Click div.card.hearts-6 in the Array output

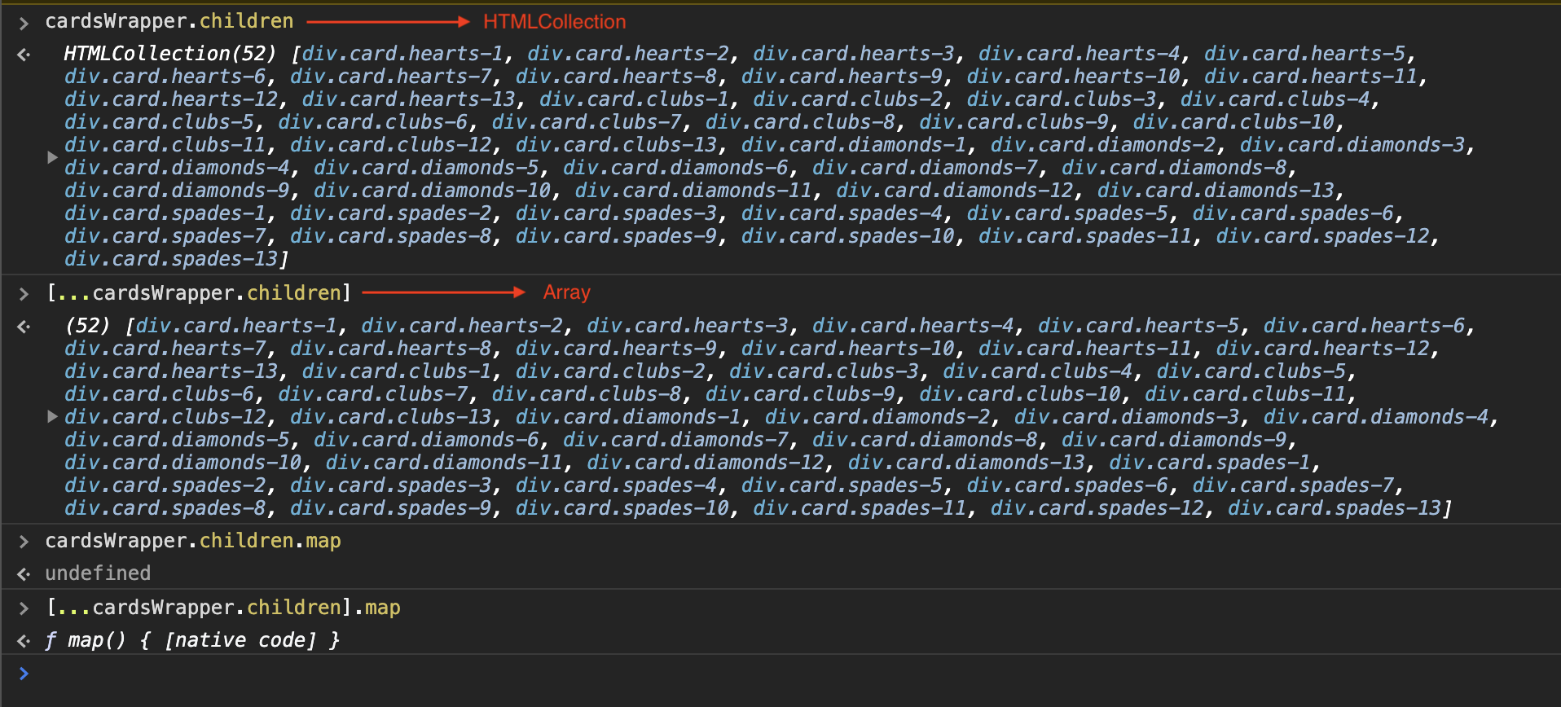1364,326
